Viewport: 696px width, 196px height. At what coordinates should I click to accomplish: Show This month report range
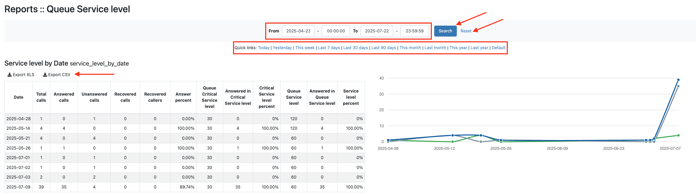coord(410,48)
